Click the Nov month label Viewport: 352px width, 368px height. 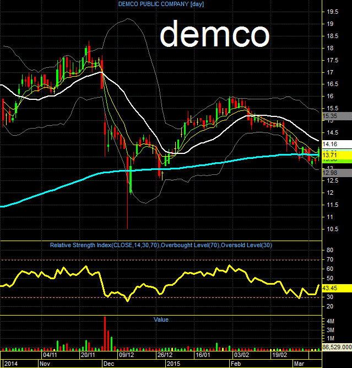(x=45, y=364)
